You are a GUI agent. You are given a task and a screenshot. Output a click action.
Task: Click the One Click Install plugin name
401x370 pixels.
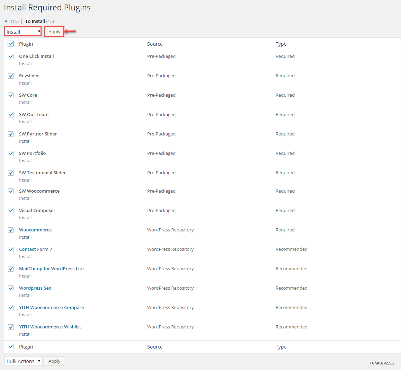(x=36, y=56)
